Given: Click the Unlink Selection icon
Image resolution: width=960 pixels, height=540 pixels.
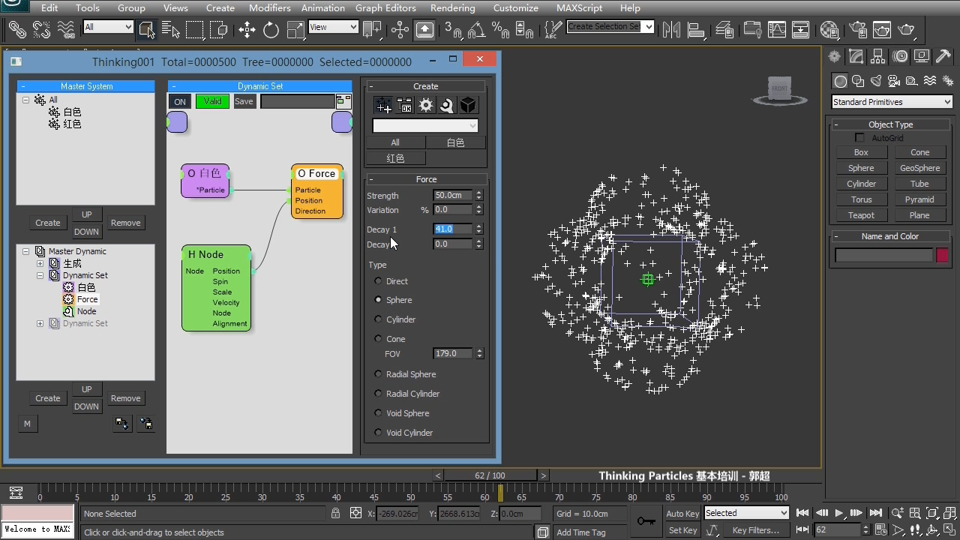Looking at the screenshot, I should click(41, 29).
